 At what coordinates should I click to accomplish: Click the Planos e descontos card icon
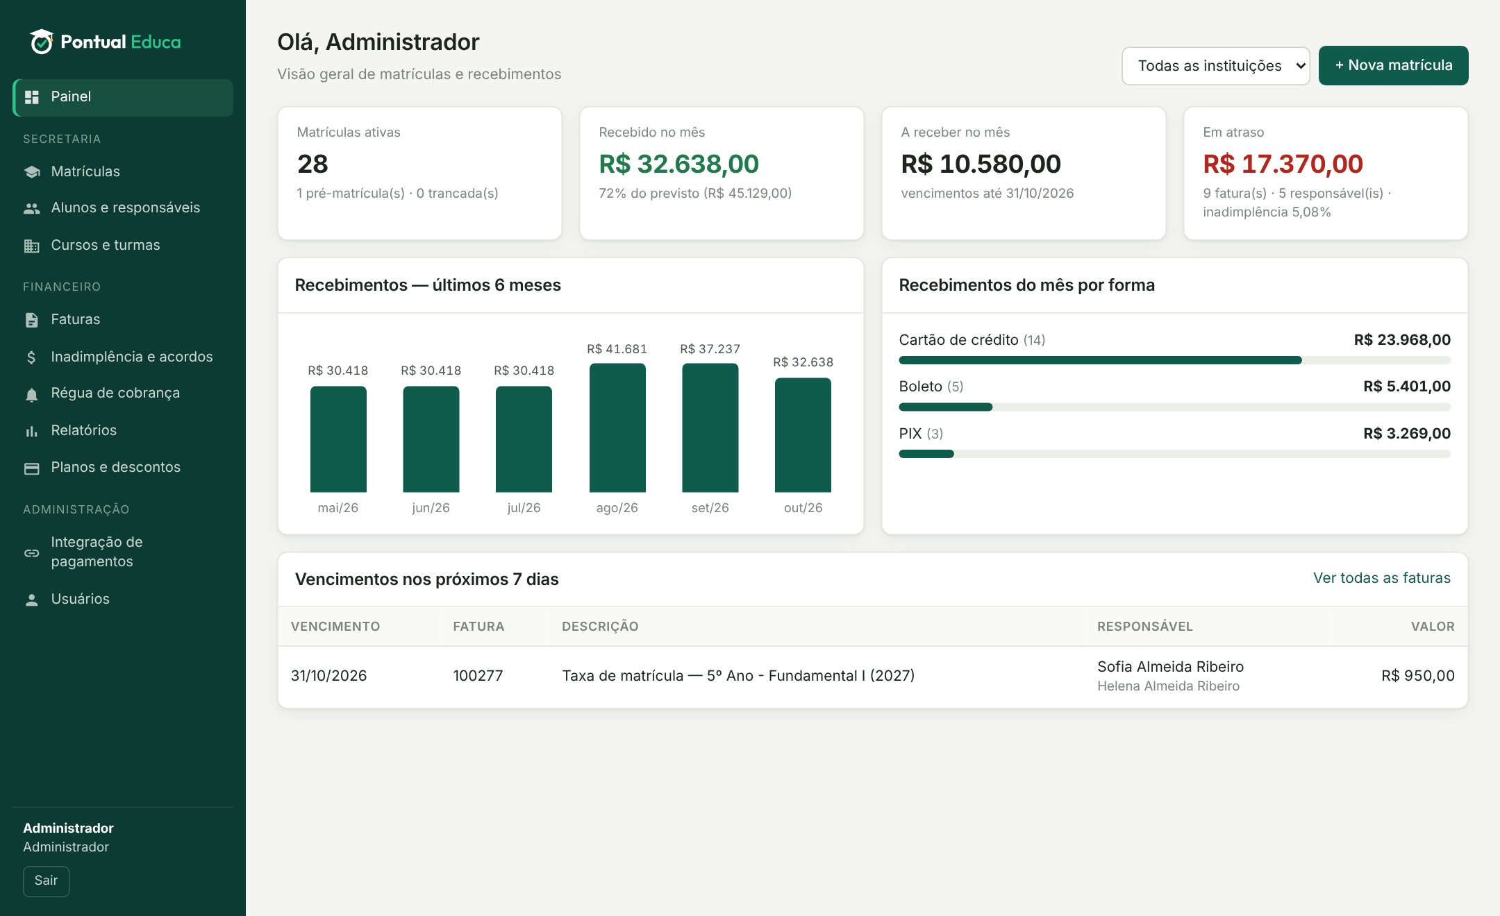click(32, 468)
